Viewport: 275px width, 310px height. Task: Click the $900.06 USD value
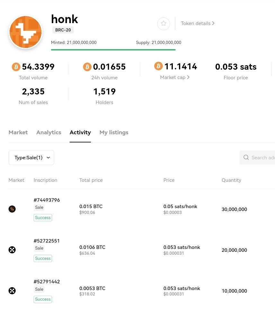[87, 213]
